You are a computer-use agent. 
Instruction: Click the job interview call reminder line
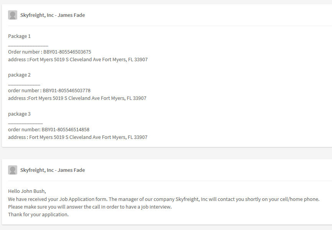pos(90,207)
